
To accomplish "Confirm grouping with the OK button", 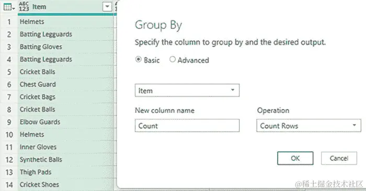I will pyautogui.click(x=295, y=159).
